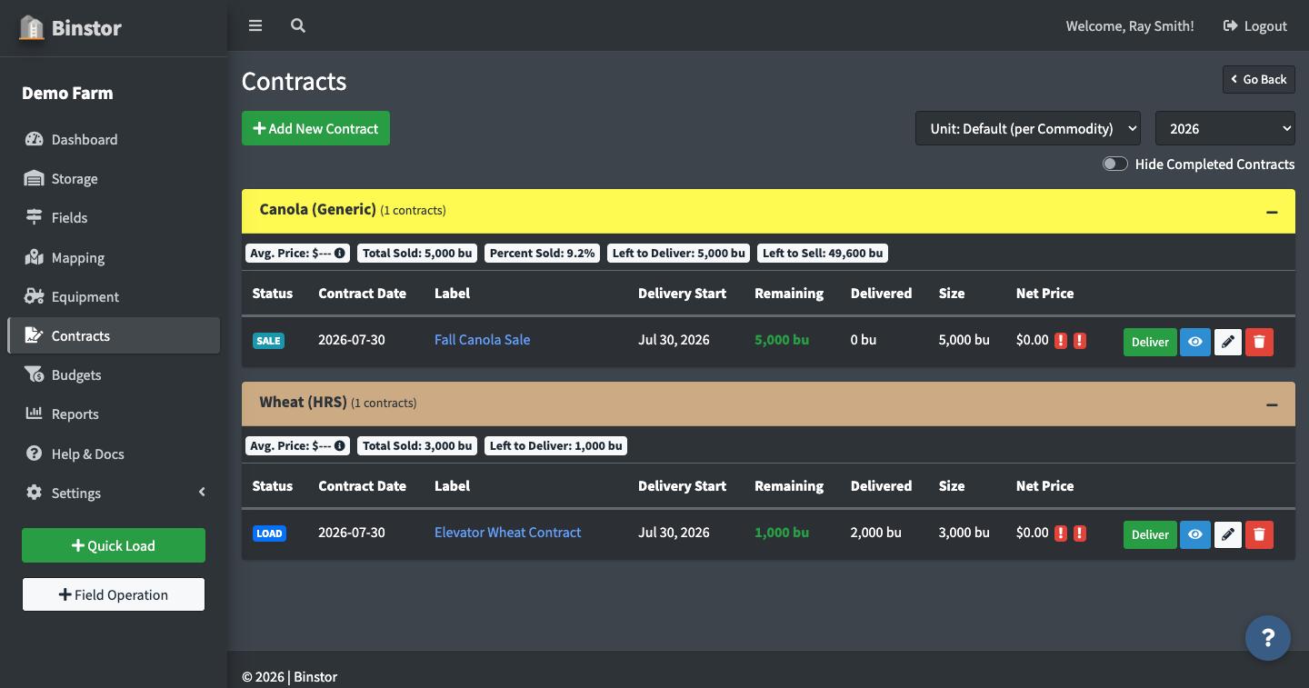Open the search magnifier icon
Image resolution: width=1309 pixels, height=688 pixels.
tap(298, 25)
